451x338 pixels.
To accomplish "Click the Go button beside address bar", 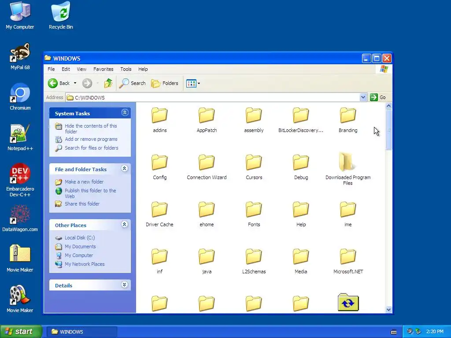I will [378, 97].
